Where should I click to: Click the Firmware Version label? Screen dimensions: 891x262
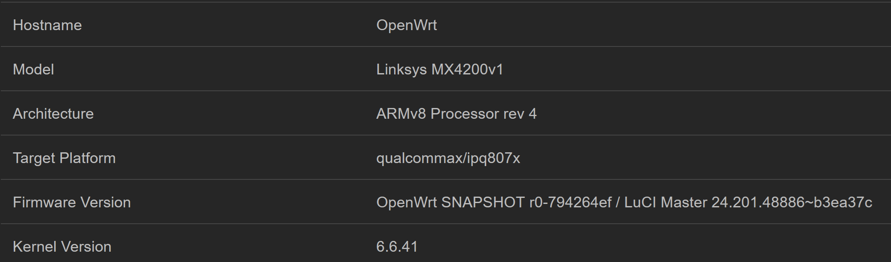(x=72, y=202)
